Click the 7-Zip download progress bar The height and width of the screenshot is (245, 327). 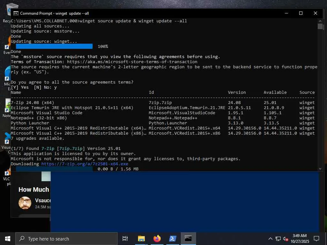click(54, 169)
